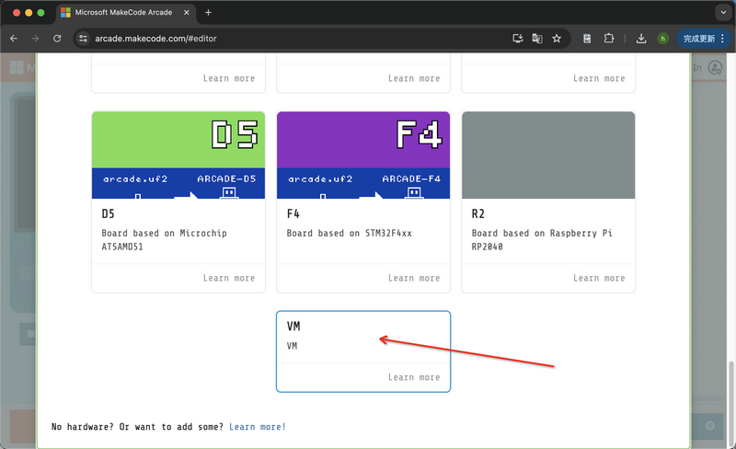Open Learn more link under R2 board

(599, 278)
